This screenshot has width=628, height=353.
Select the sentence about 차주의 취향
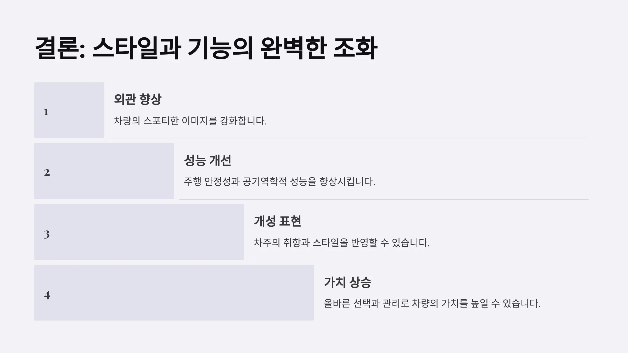coord(342,243)
